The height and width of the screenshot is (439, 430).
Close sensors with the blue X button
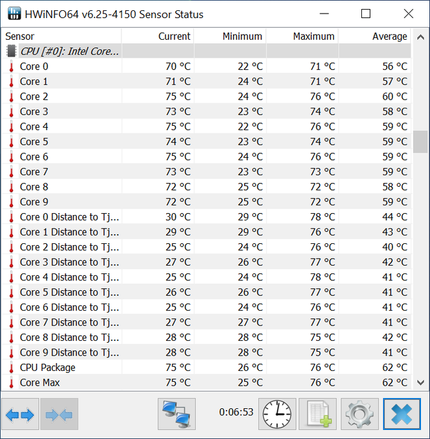pos(402,414)
